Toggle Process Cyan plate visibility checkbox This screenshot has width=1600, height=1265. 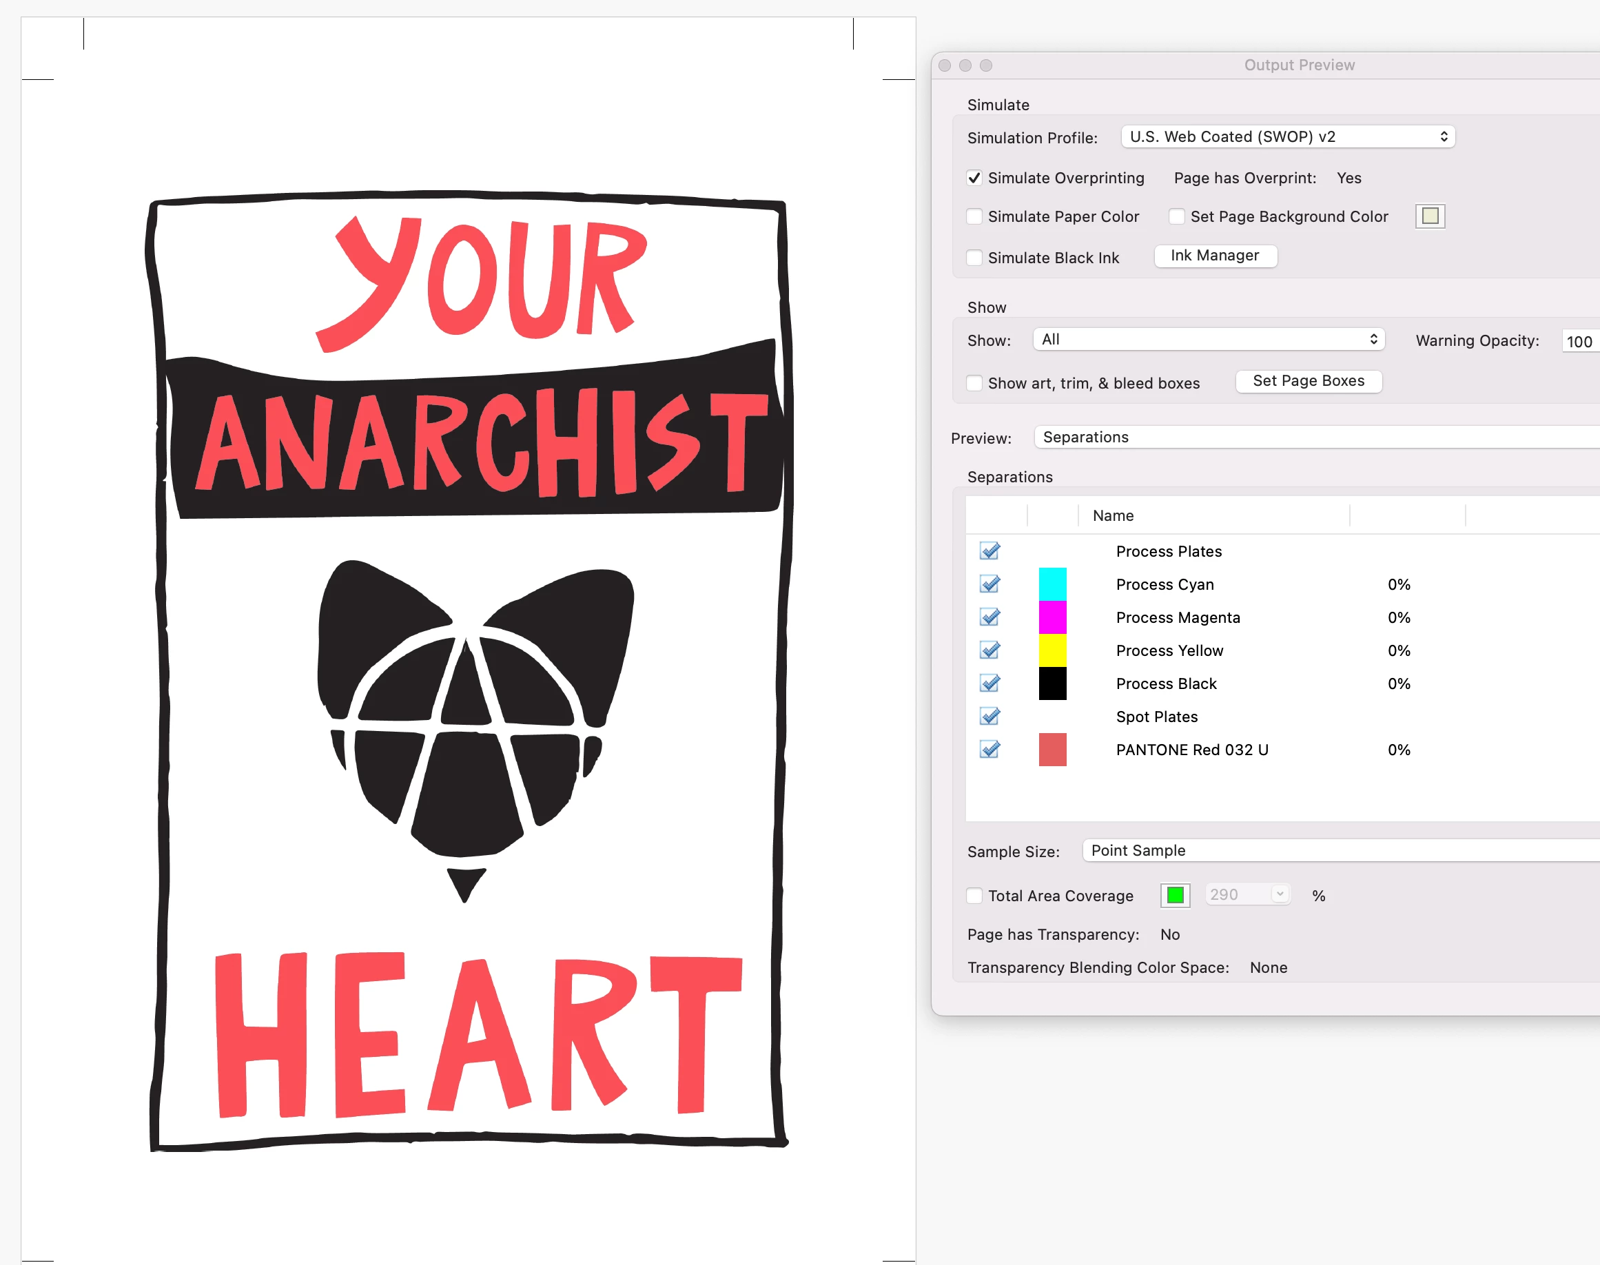coord(989,584)
